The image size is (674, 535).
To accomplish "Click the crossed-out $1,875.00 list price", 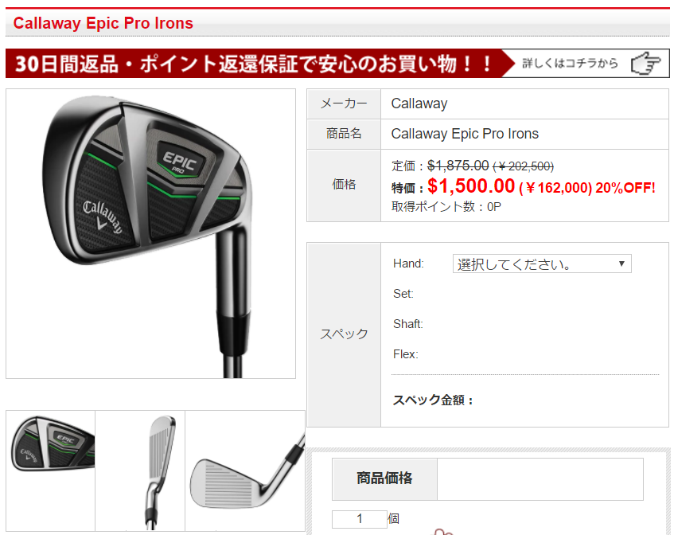I will tap(458, 166).
